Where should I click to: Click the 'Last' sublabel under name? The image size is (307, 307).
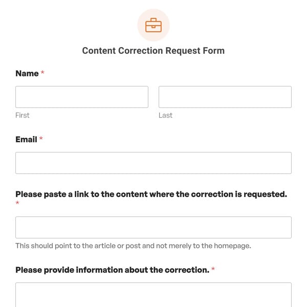165,115
